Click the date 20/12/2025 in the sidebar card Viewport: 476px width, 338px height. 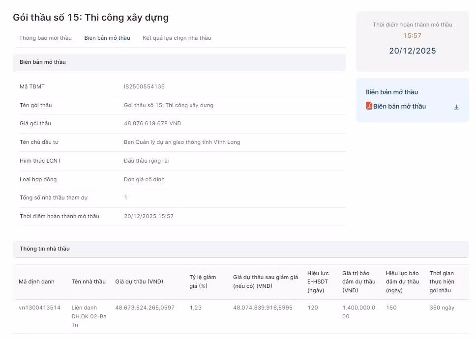[x=412, y=51]
